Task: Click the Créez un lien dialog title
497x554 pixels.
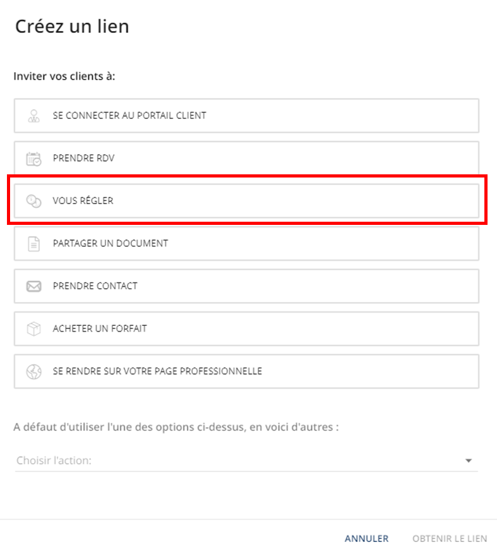Action: [72, 27]
